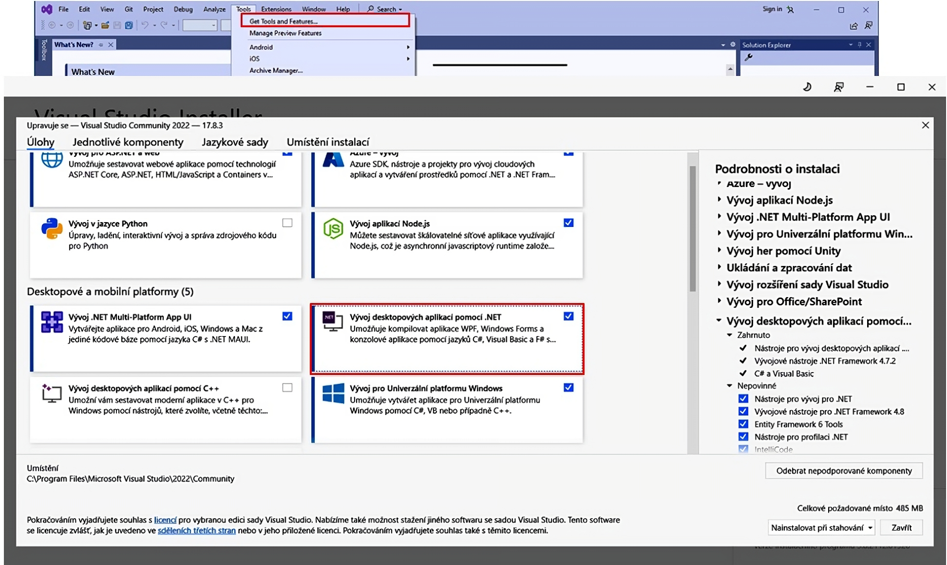This screenshot has height=565, width=947.
Task: Click the Node.js workload icon
Action: (x=333, y=228)
